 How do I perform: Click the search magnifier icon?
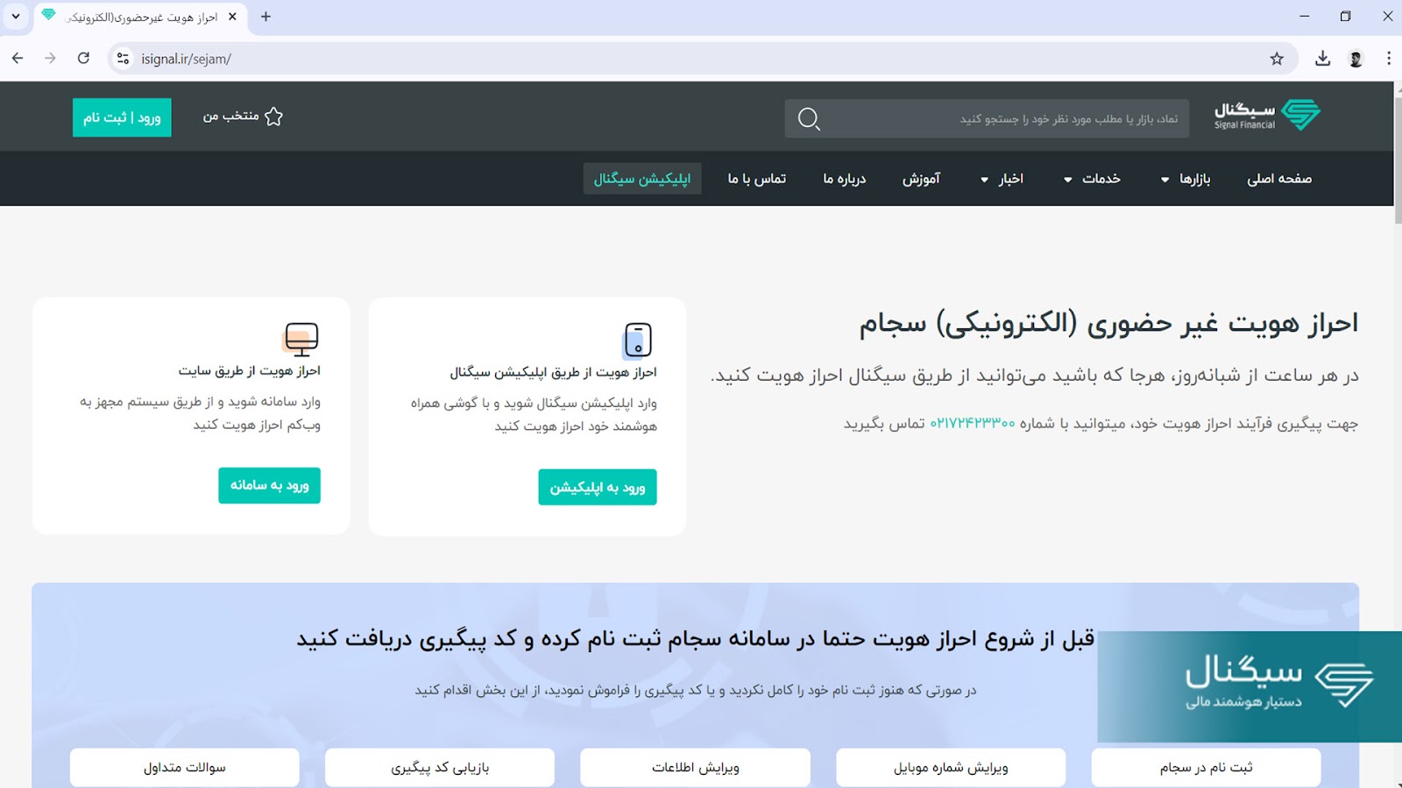[x=809, y=118]
